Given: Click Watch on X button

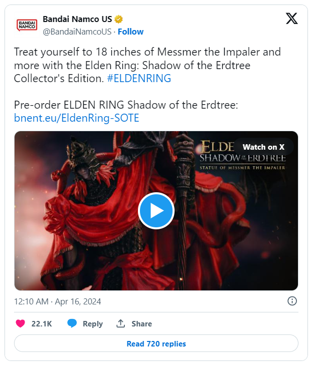Looking at the screenshot, I should point(263,147).
